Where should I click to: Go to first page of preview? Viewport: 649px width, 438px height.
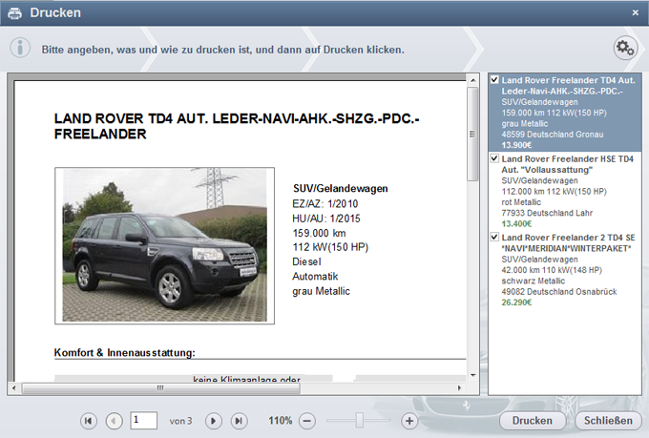pyautogui.click(x=89, y=421)
